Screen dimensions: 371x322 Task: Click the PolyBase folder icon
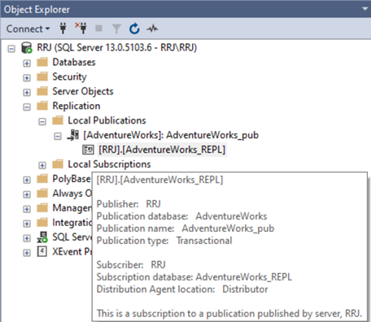pos(42,179)
